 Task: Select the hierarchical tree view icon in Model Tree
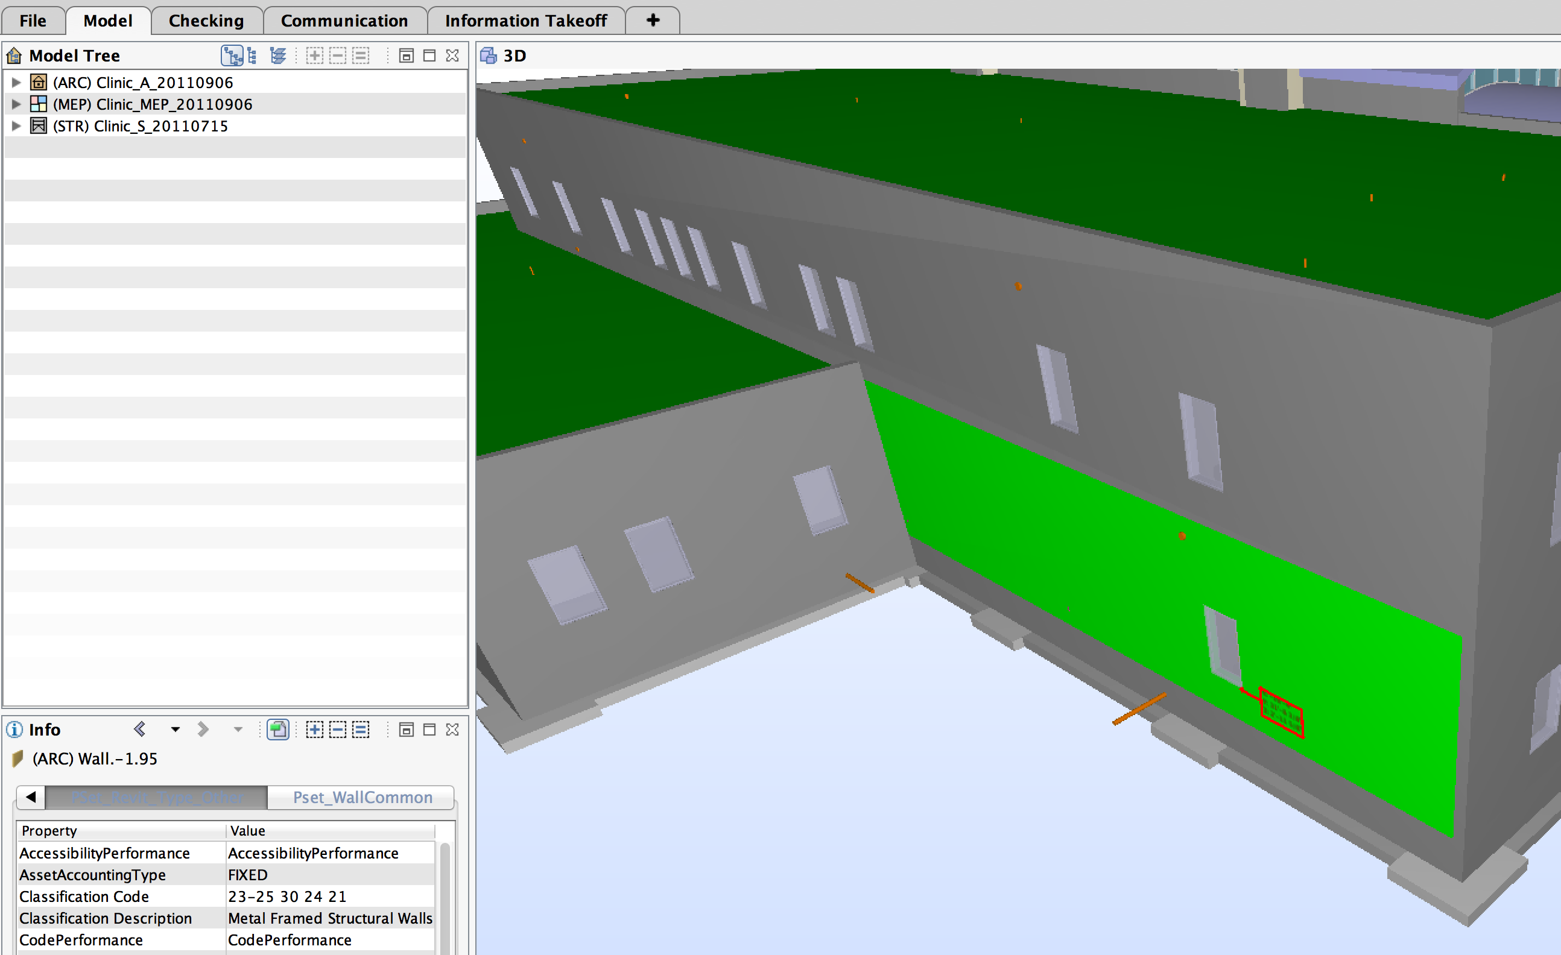[232, 55]
